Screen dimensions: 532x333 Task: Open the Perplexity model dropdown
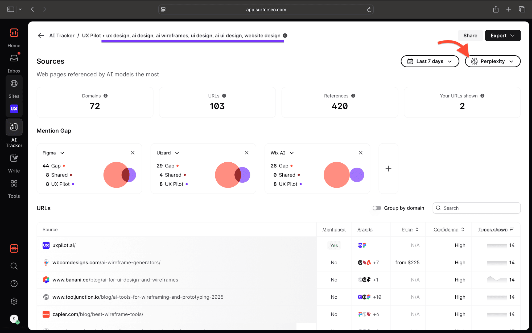click(493, 61)
